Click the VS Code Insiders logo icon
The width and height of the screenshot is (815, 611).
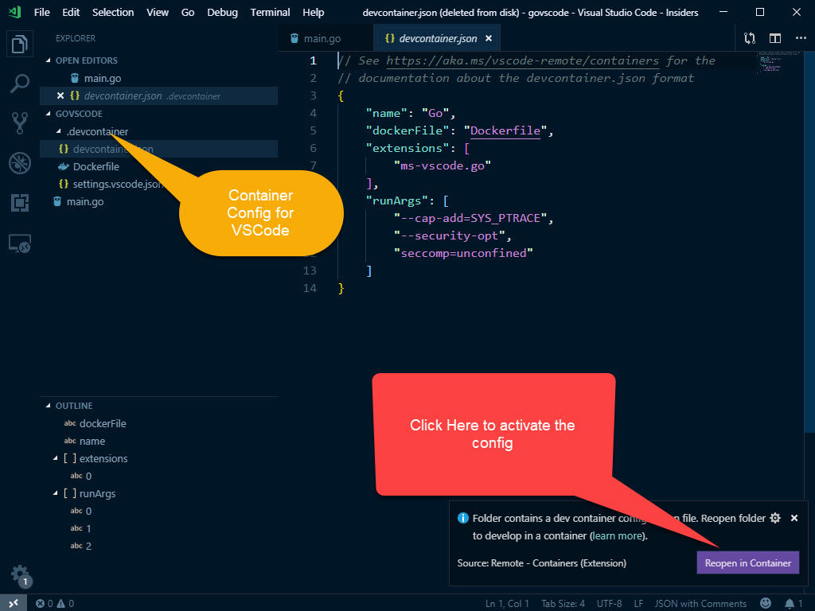15,11
